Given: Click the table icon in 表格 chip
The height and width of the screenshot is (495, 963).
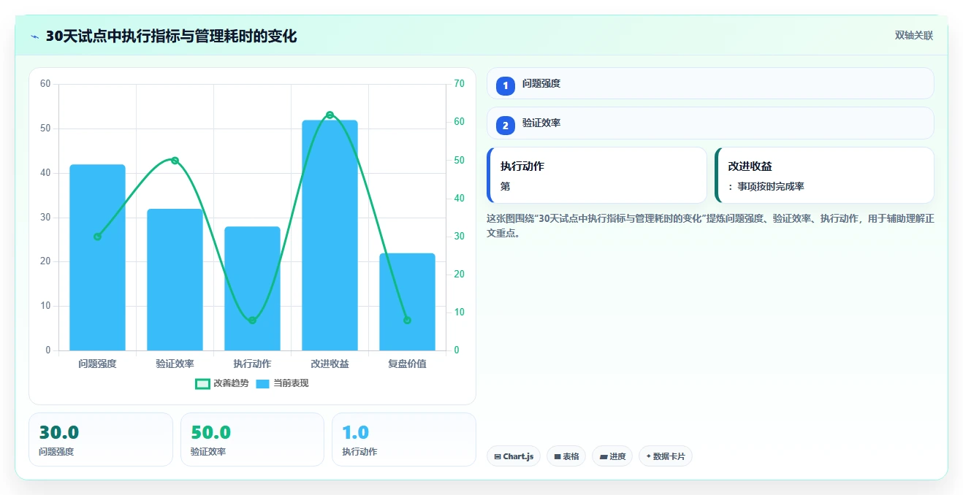Looking at the screenshot, I should tap(557, 457).
